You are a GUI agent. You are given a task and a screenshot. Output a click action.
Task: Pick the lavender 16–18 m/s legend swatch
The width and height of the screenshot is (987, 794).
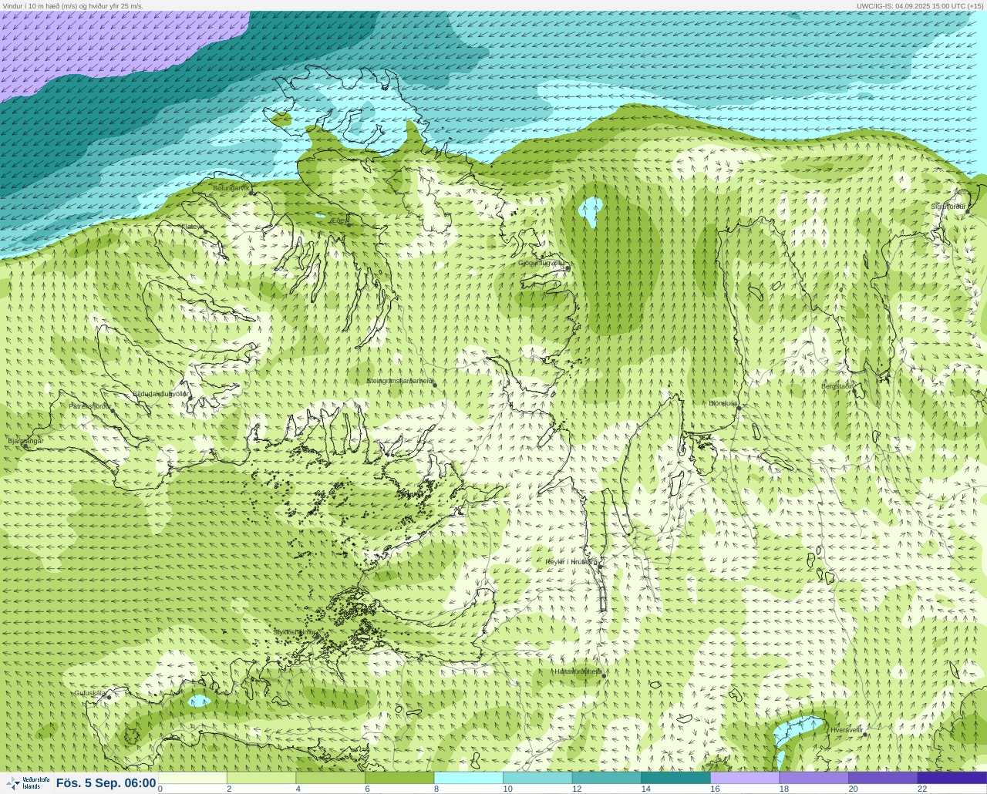(x=745, y=778)
